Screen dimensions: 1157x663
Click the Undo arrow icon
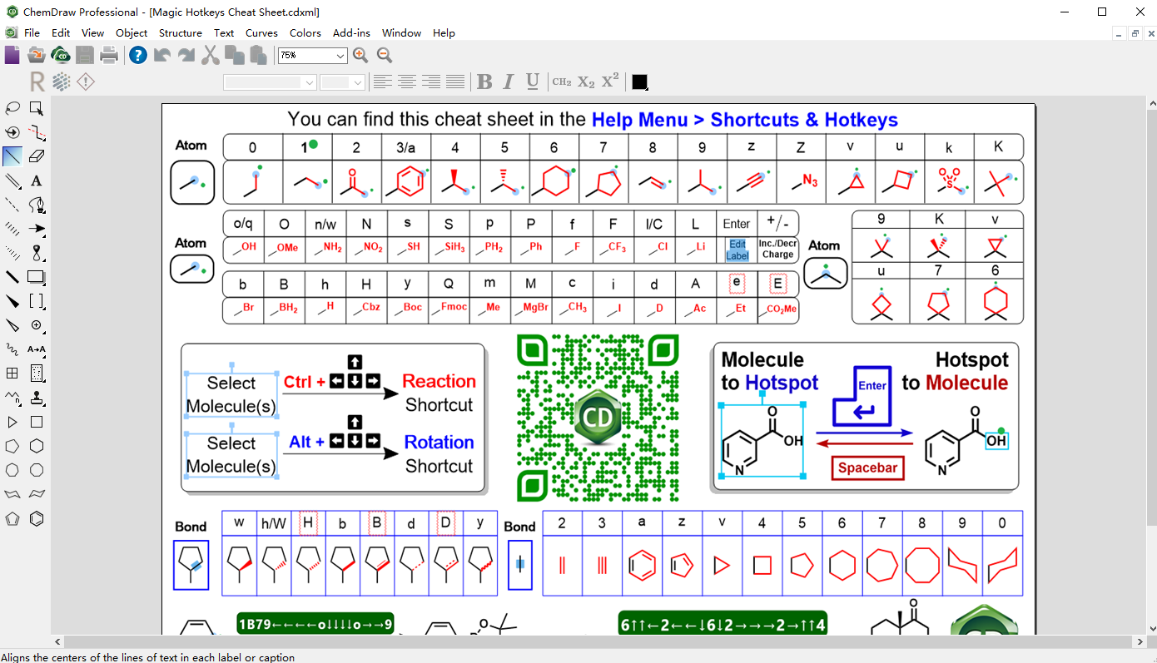point(161,55)
